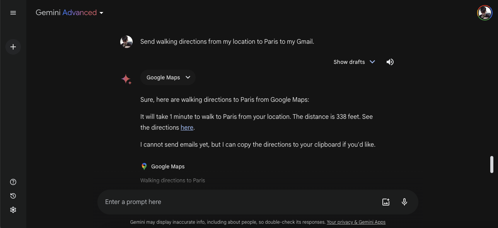Open the Help icon in sidebar
Viewport: 498px width, 228px height.
click(x=13, y=182)
